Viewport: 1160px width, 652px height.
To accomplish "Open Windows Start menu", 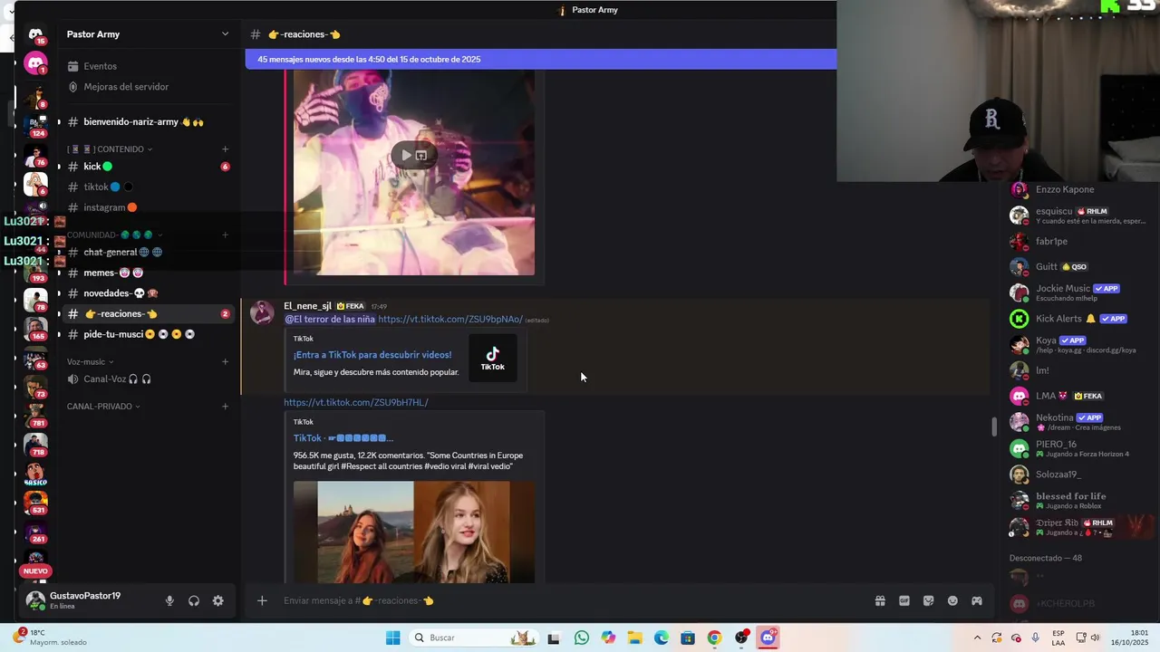I will click(392, 638).
